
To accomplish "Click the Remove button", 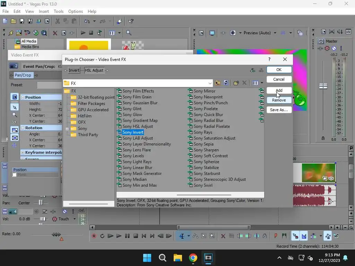I will click(279, 100).
